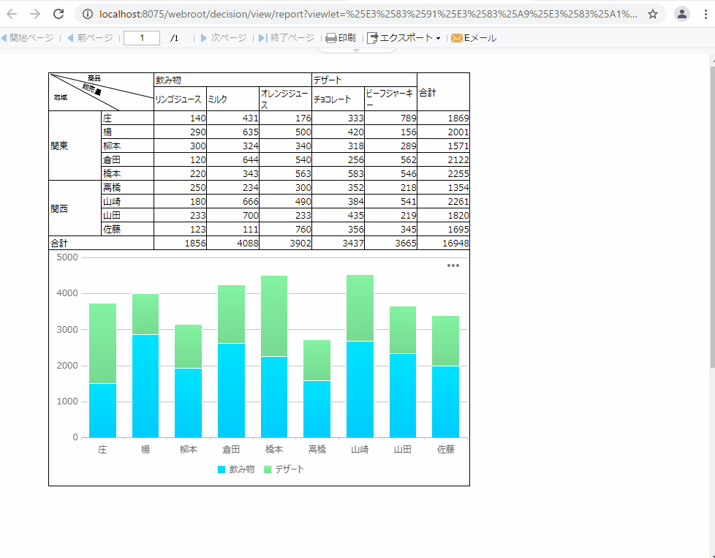
Task: Click the browser reload icon
Action: click(x=58, y=14)
